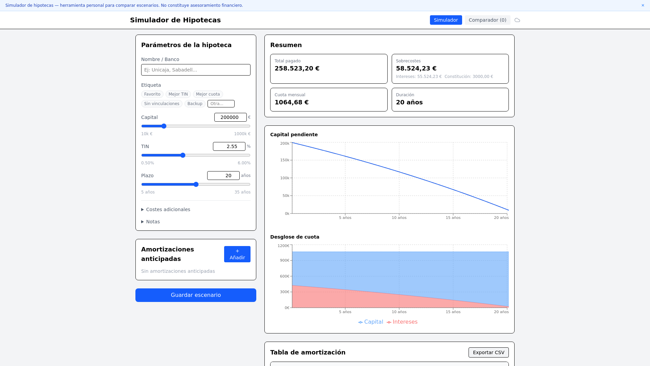Viewport: 650px width, 366px height.
Task: Toggle Capital series in chart legend
Action: pyautogui.click(x=370, y=322)
